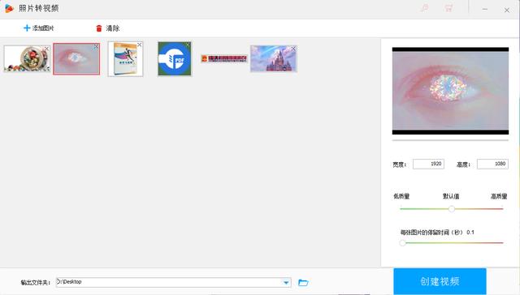Click the video quality slider handle
This screenshot has height=295, width=520.
click(x=452, y=208)
